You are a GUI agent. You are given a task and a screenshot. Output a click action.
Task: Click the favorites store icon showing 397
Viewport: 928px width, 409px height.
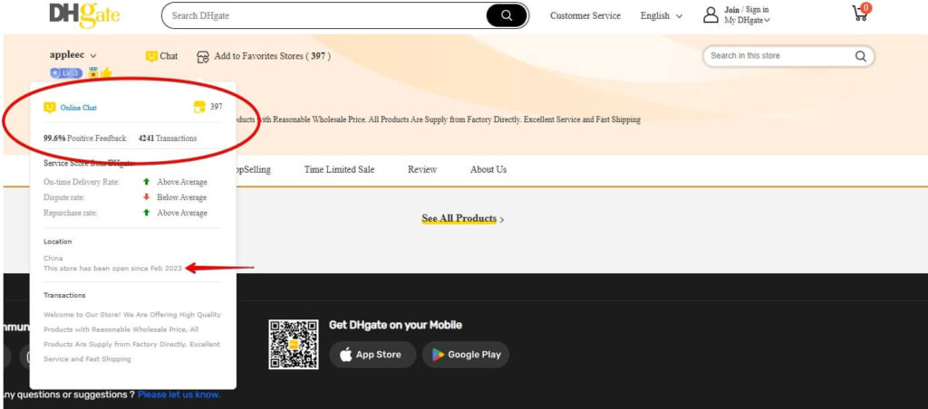(x=199, y=107)
